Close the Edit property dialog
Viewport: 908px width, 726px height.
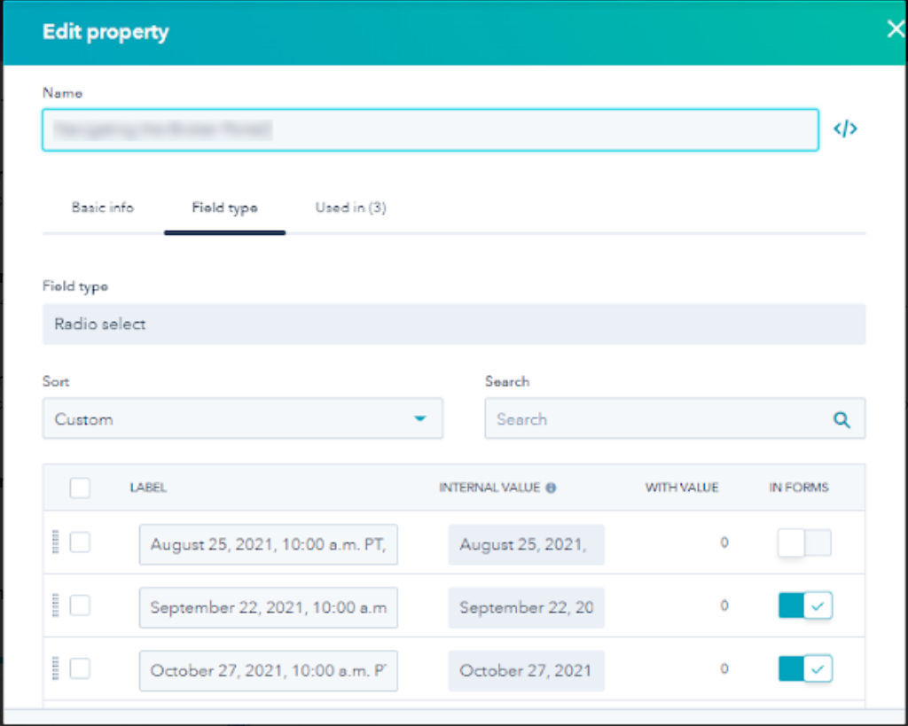pos(895,28)
